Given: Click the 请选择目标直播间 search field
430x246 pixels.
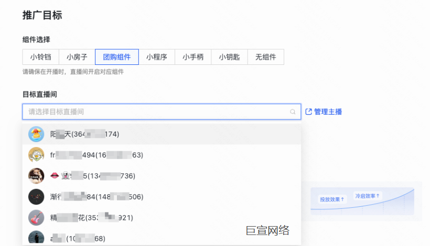Looking at the screenshot, I should click(x=162, y=111).
